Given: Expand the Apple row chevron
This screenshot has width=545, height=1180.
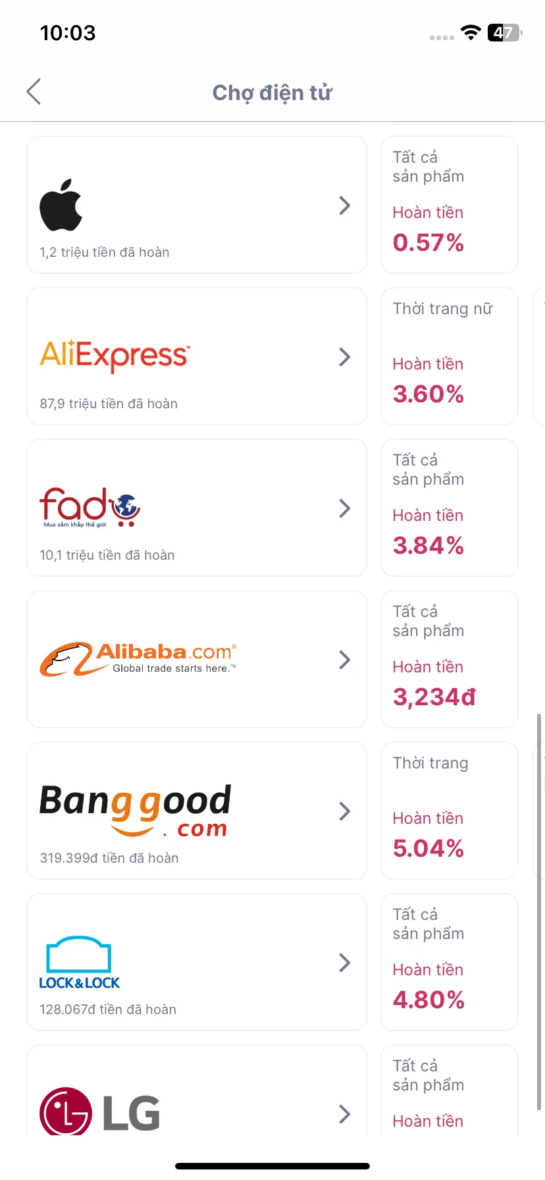Looking at the screenshot, I should click(x=344, y=205).
